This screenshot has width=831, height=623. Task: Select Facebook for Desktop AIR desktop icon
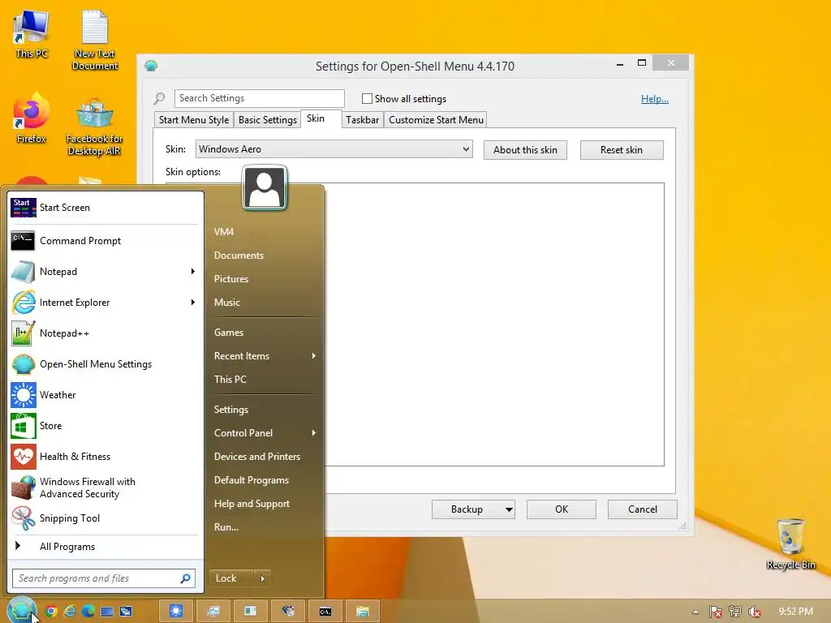click(x=94, y=127)
